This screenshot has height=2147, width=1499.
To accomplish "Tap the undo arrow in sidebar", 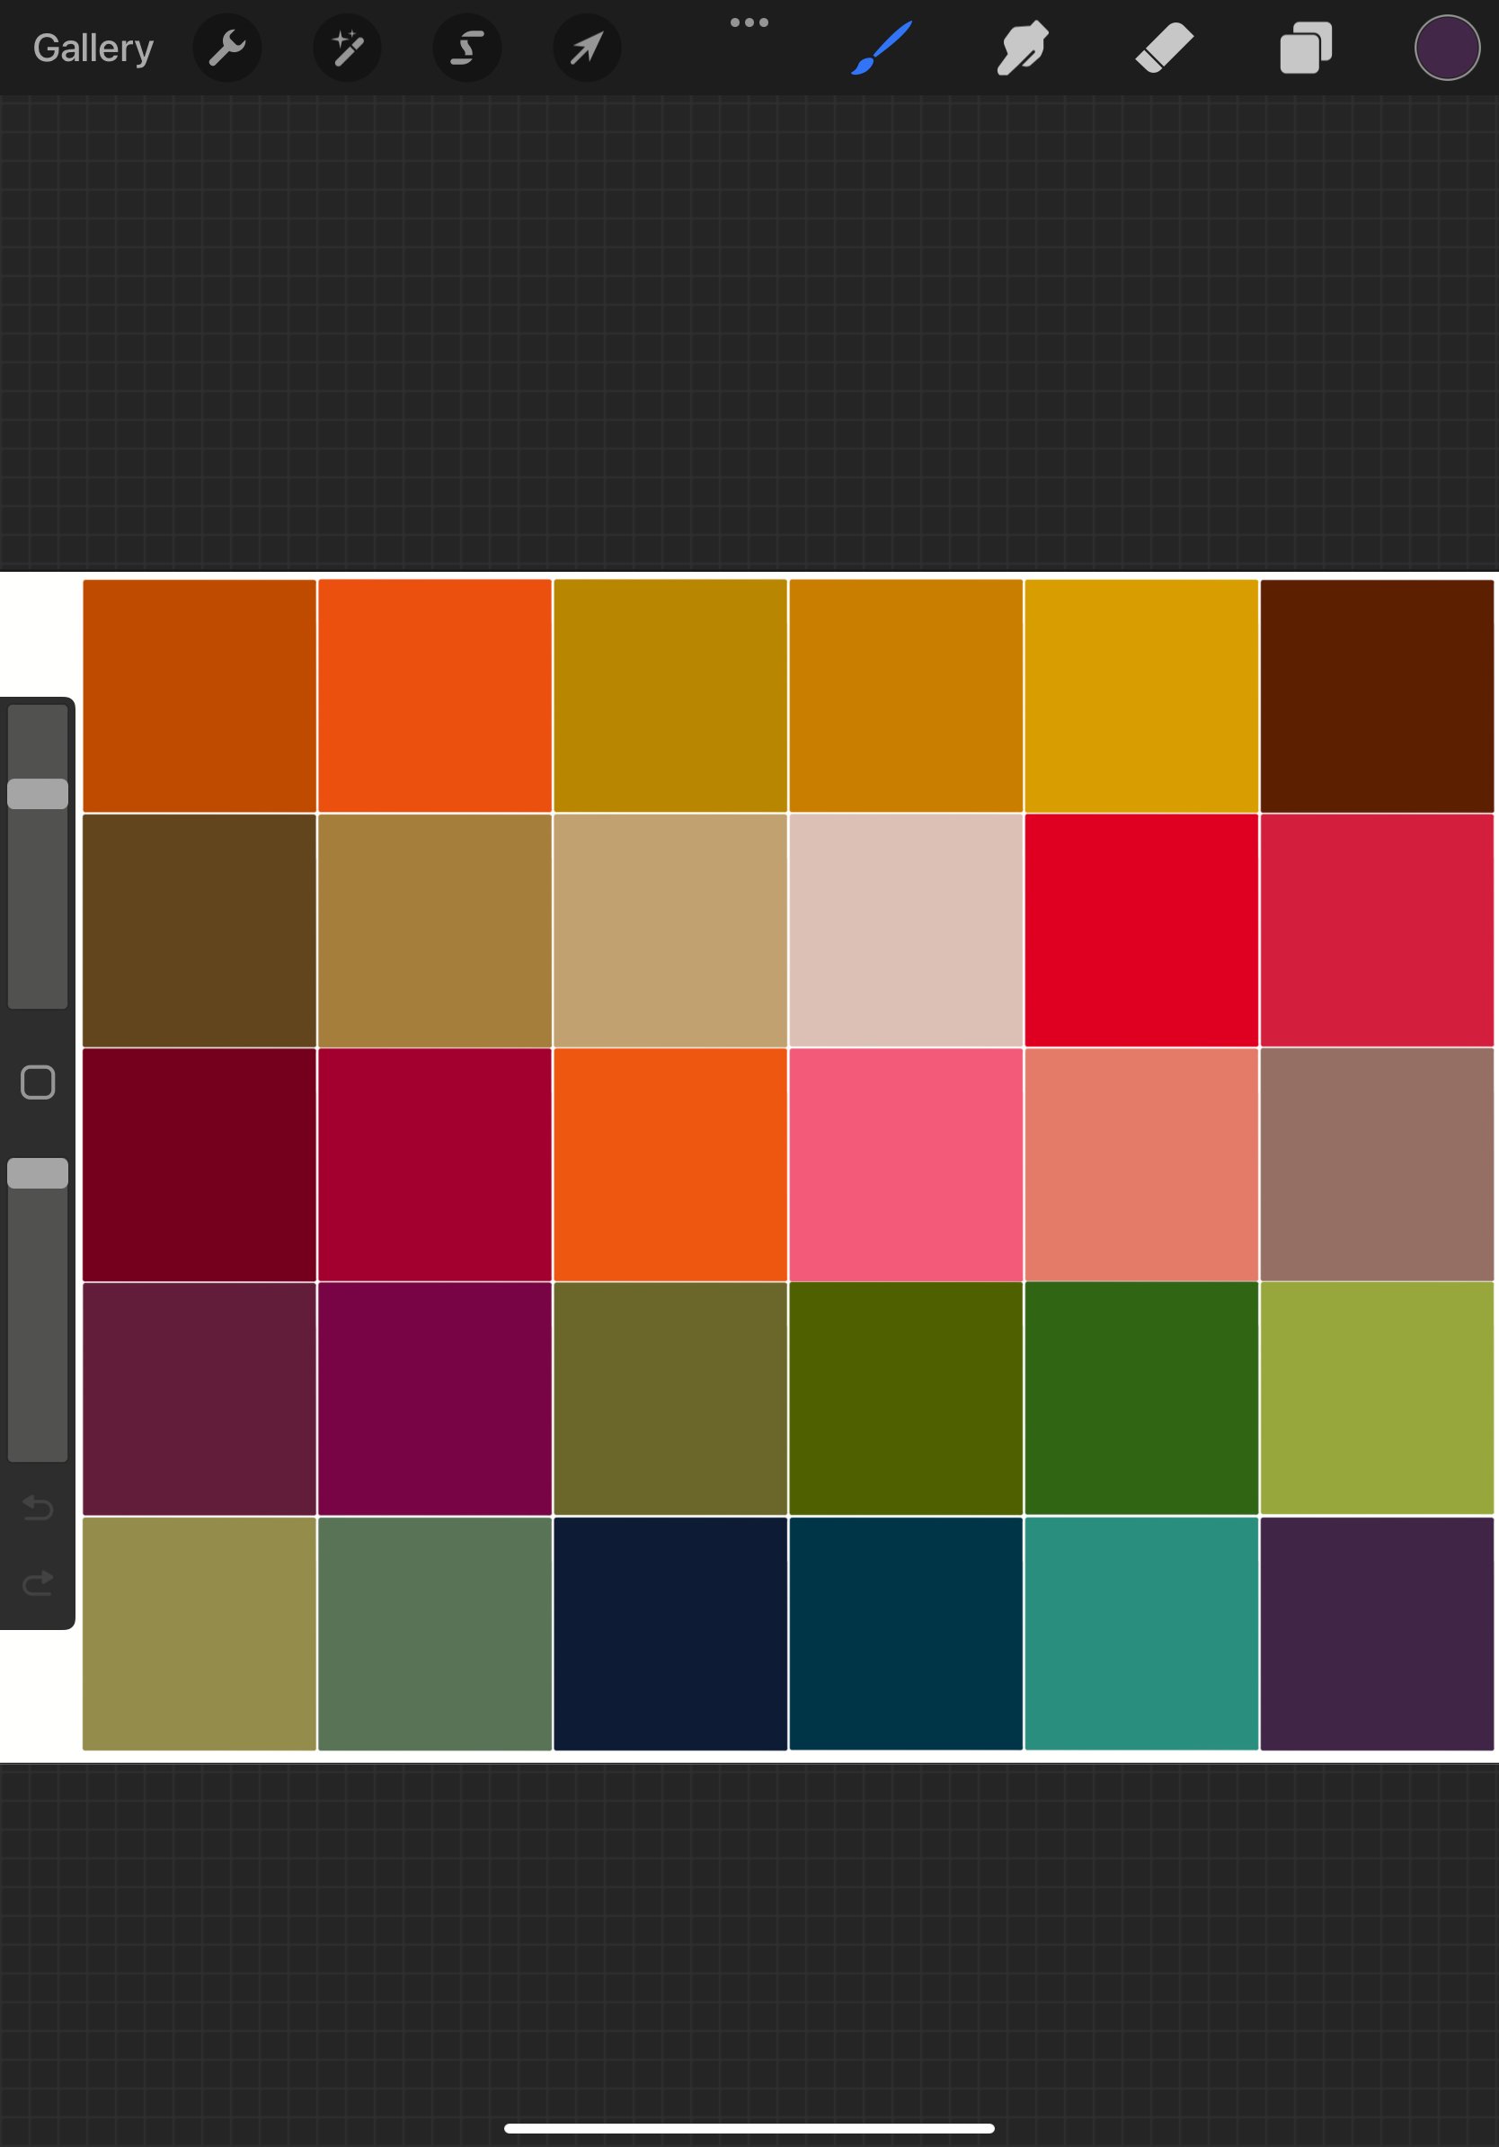I will coord(38,1508).
